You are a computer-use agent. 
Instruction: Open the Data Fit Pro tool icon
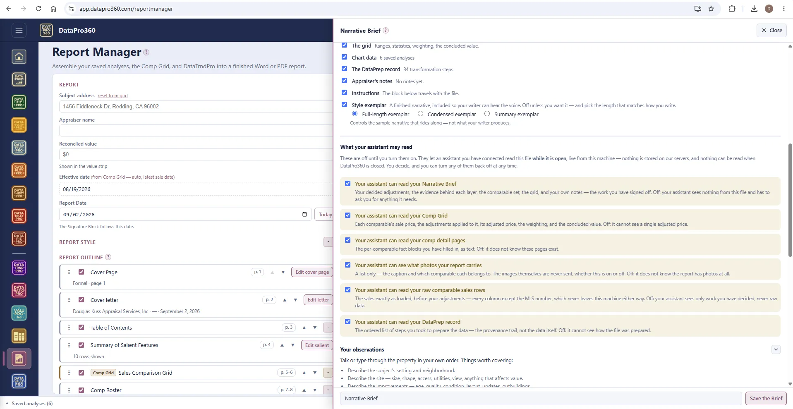(19, 102)
